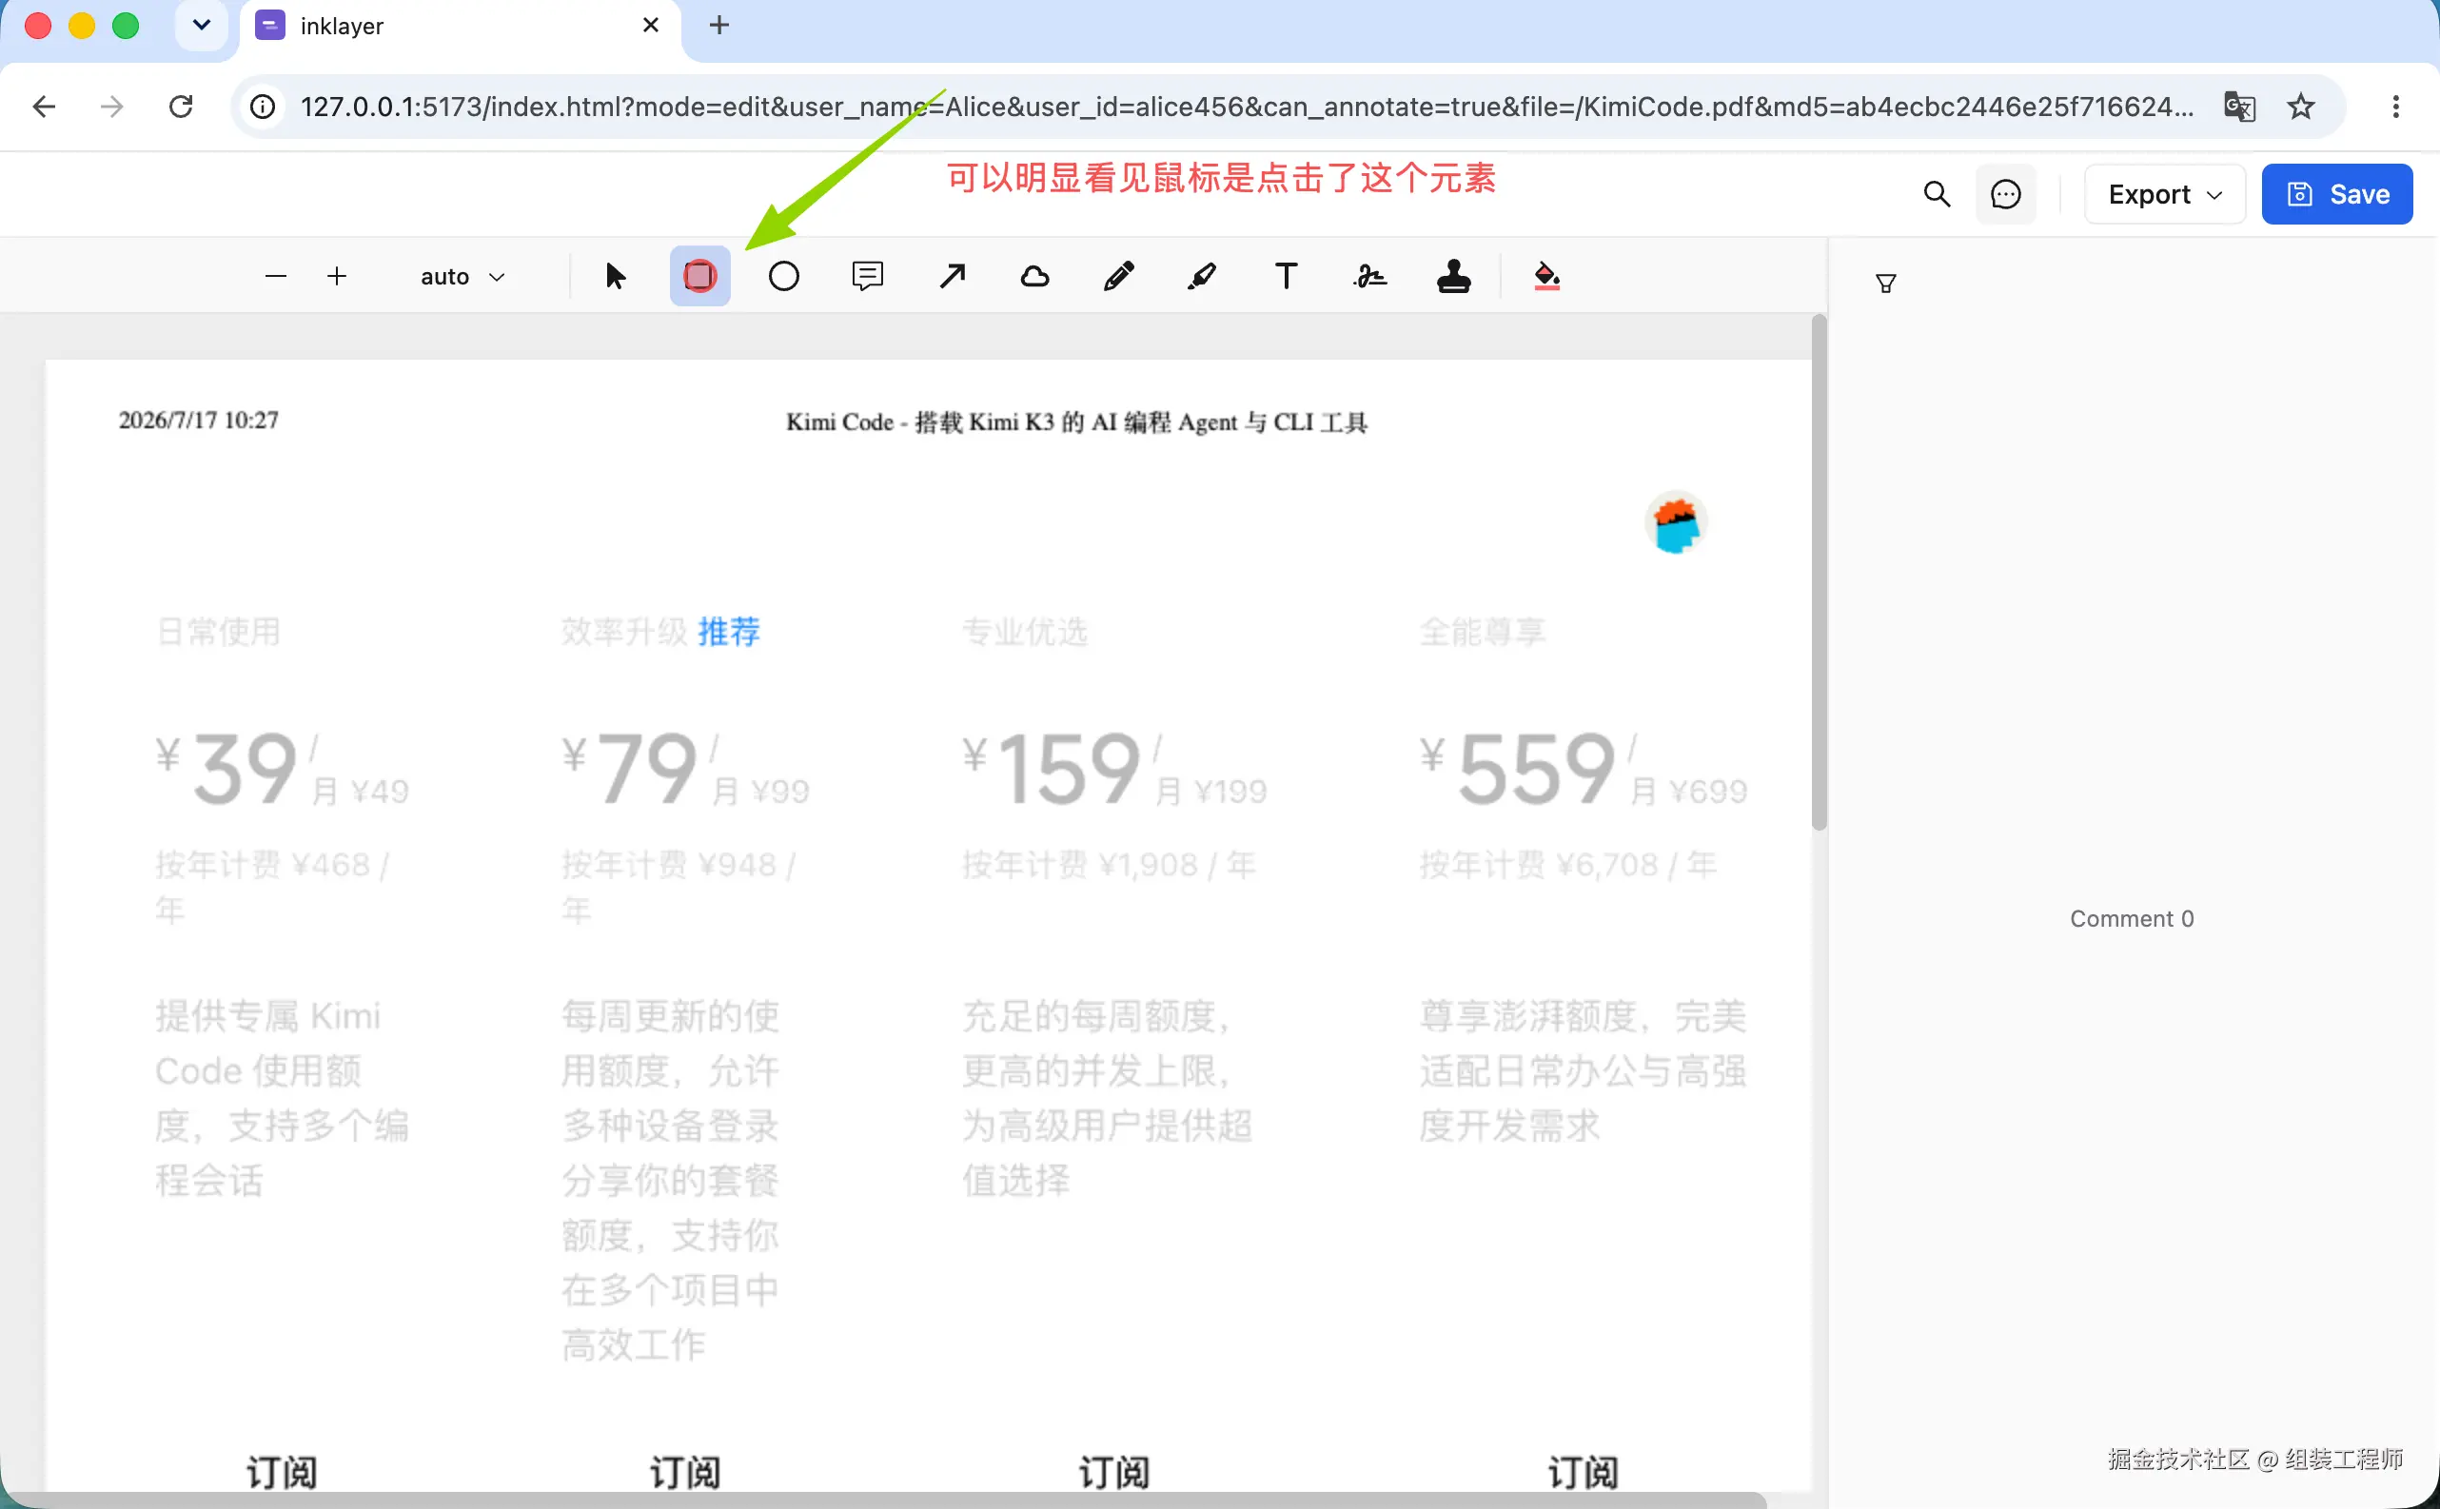Zoom in with the plus button

pyautogui.click(x=337, y=277)
